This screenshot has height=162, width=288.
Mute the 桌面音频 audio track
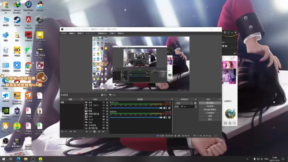click(x=165, y=117)
